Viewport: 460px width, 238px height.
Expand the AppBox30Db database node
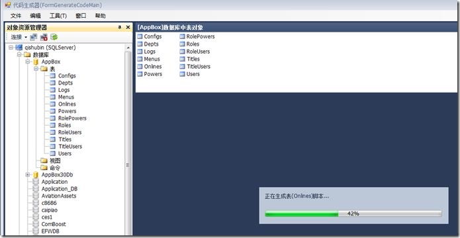(x=28, y=175)
